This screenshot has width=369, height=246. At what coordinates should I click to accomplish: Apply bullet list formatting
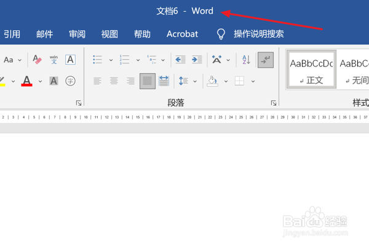pyautogui.click(x=97, y=60)
